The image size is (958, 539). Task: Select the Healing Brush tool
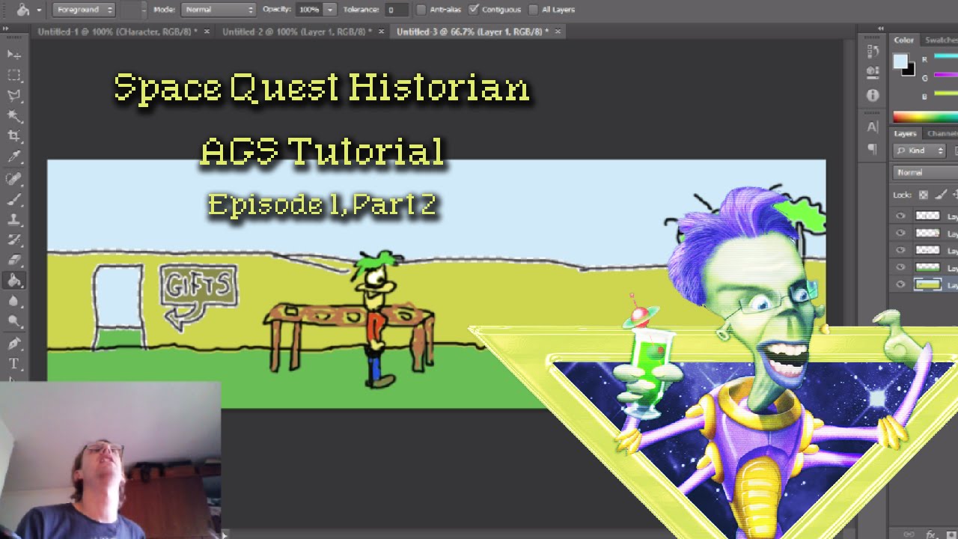point(13,179)
